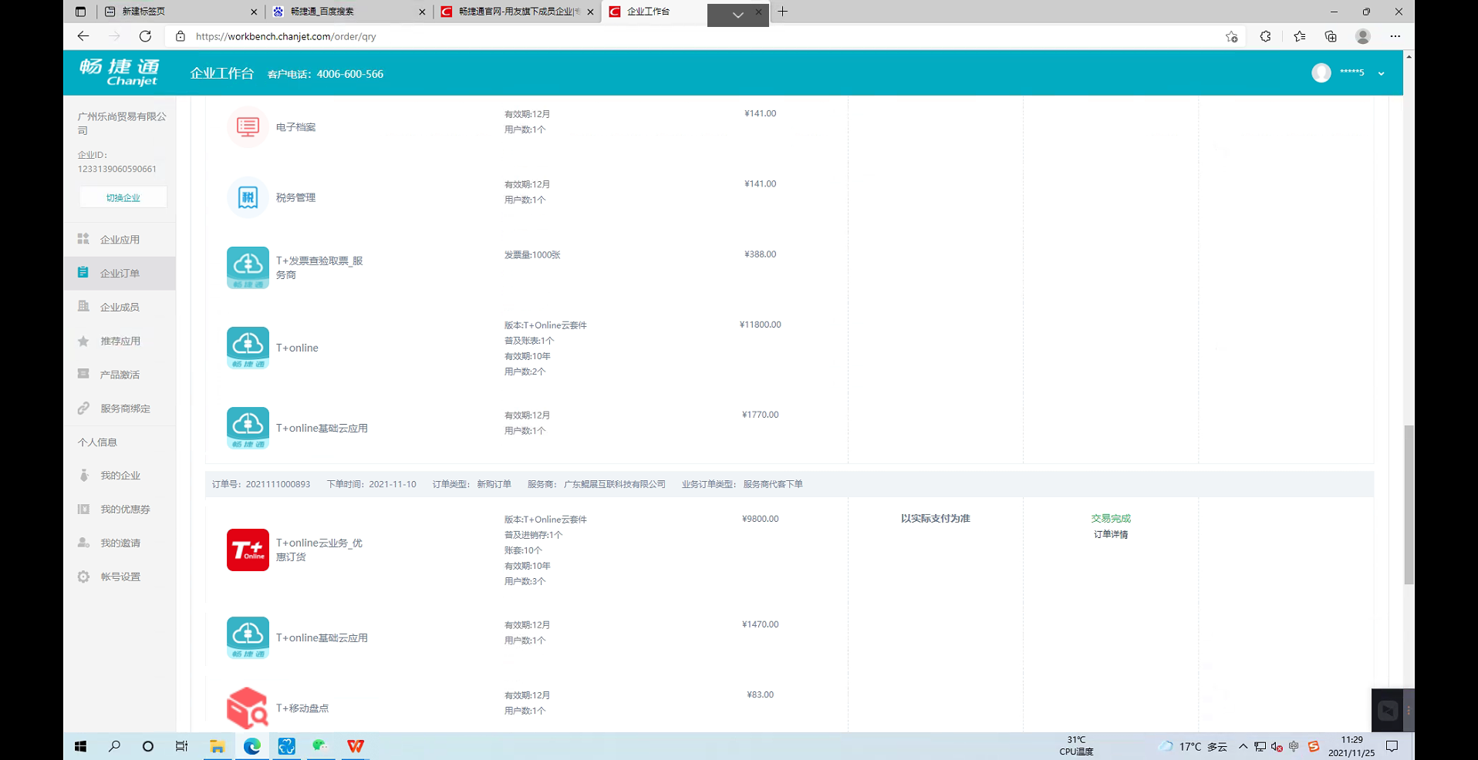Open 企业成员 sidebar item
Image resolution: width=1478 pixels, height=760 pixels.
coord(120,308)
